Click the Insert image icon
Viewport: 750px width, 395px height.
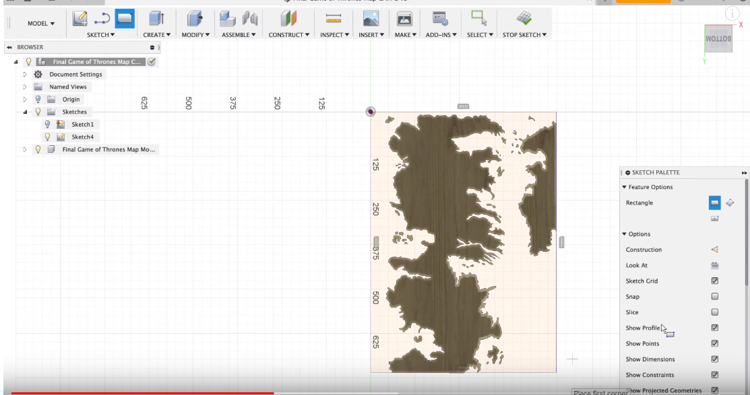pos(371,19)
